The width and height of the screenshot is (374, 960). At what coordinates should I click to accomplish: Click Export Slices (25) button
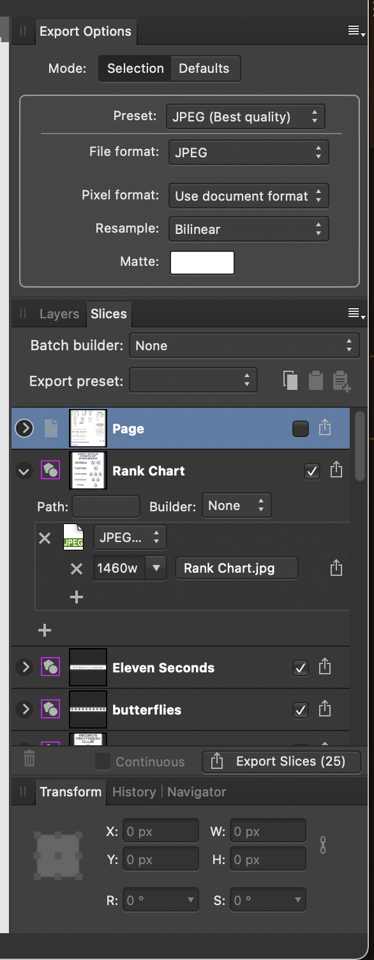pyautogui.click(x=281, y=762)
